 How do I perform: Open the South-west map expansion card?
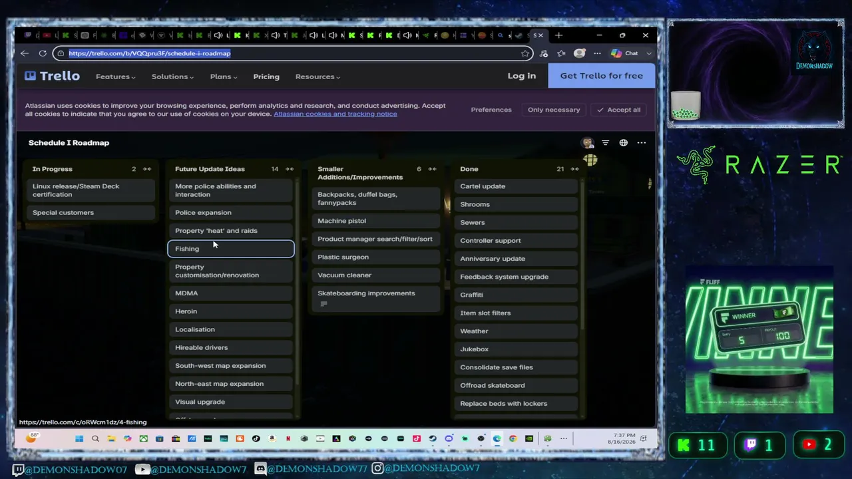tap(231, 366)
